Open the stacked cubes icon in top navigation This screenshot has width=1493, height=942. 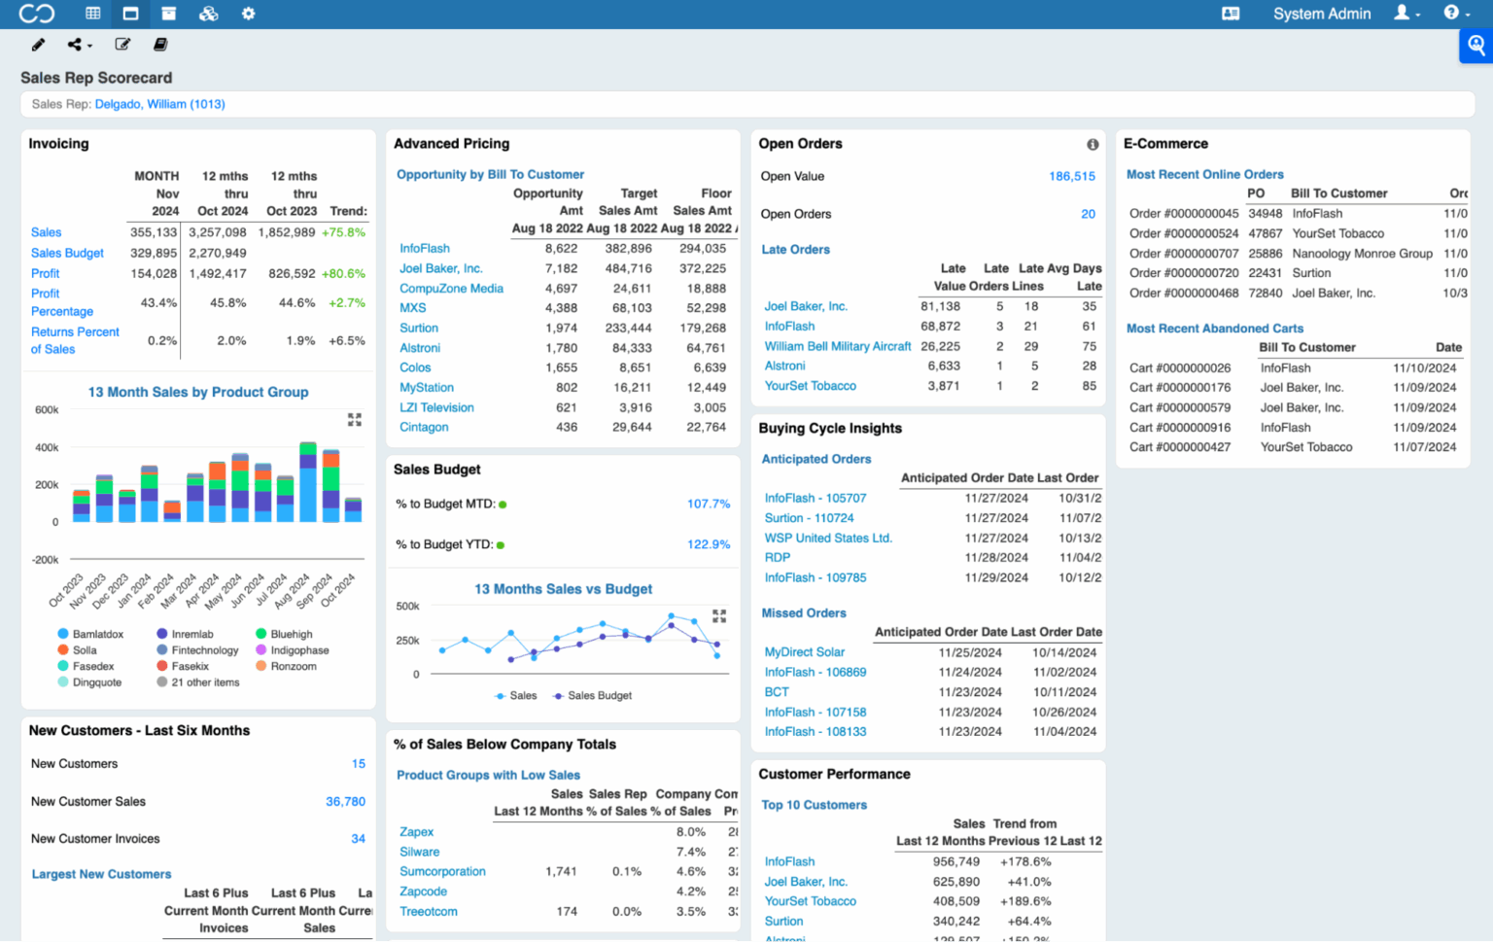208,14
